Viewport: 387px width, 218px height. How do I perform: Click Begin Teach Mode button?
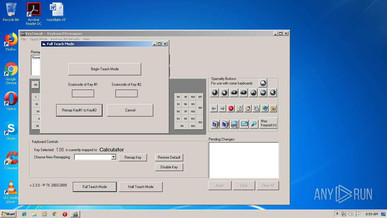(105, 69)
